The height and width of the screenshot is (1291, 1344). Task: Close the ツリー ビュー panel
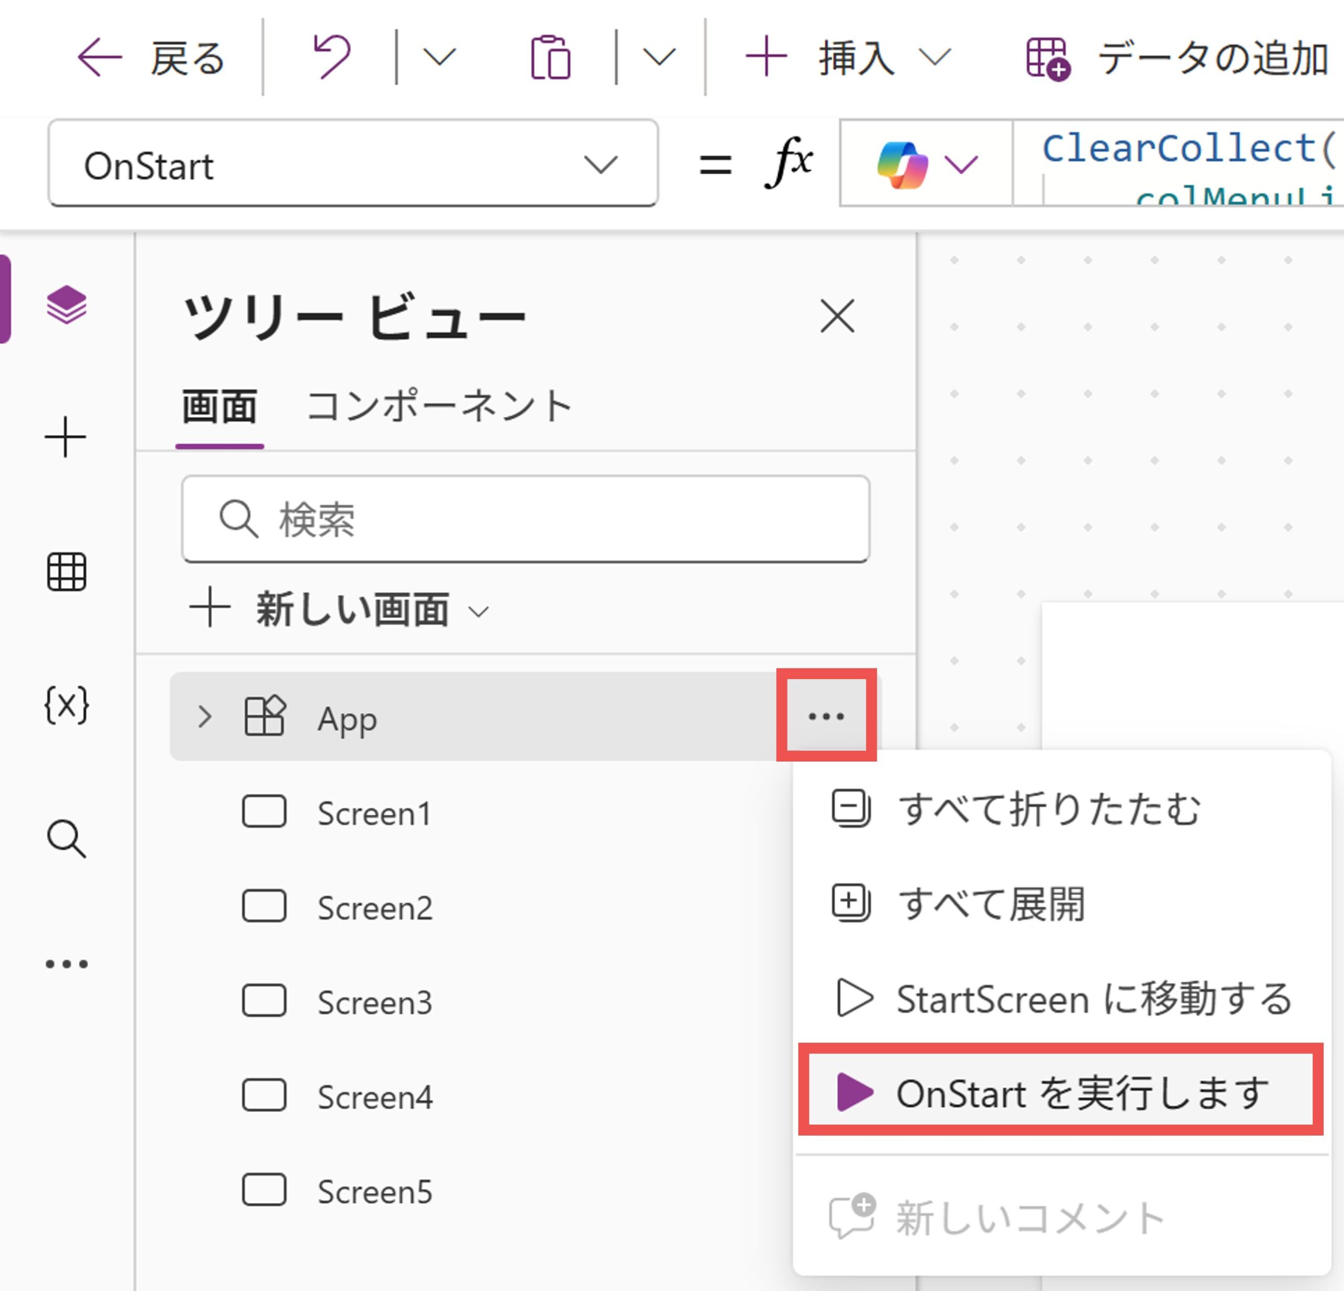836,316
